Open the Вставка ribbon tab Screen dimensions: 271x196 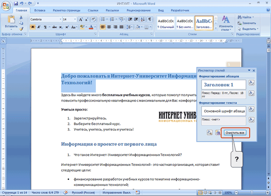(40, 10)
